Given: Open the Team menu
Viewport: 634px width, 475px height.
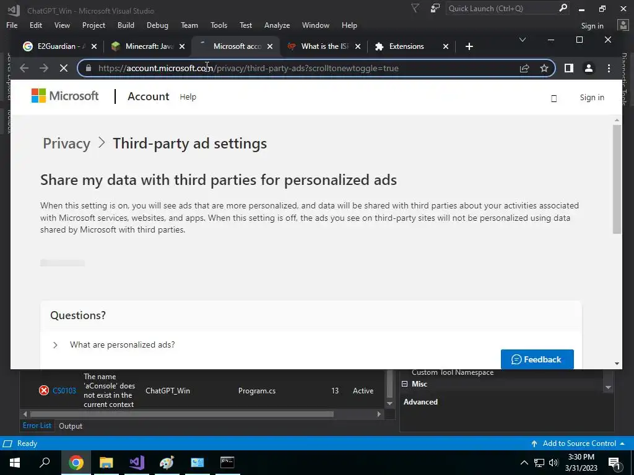Looking at the screenshot, I should (x=189, y=25).
